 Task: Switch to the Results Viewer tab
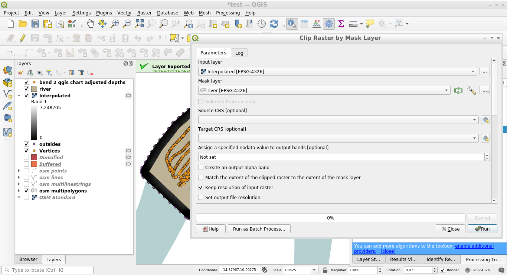[403, 259]
